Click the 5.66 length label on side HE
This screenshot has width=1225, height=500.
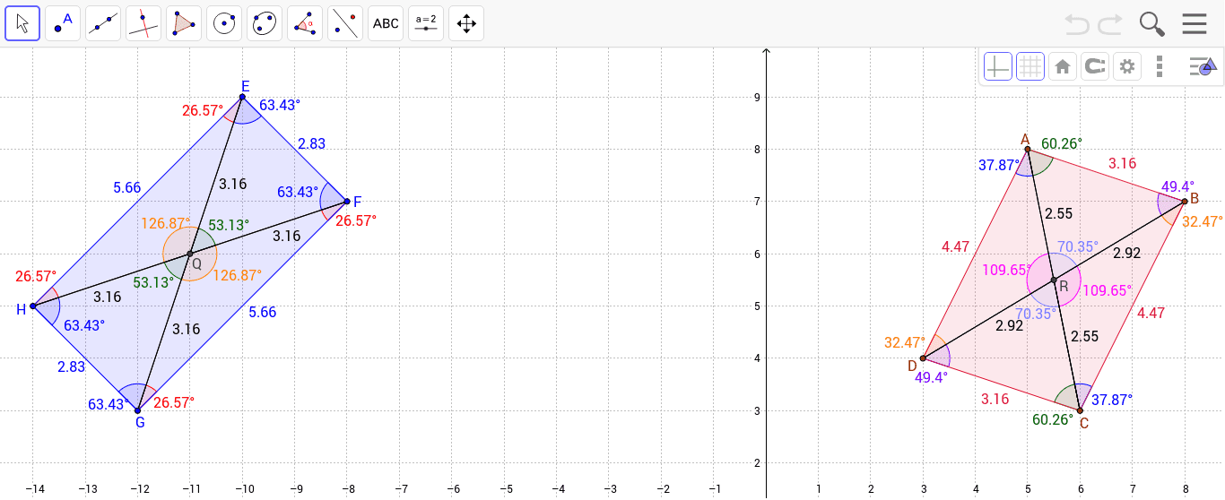(x=126, y=187)
